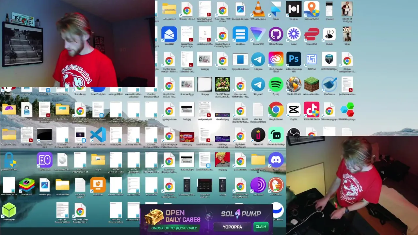This screenshot has width=418, height=235.
Task: Open the Free United States Proxy List shortcut
Action: point(80,210)
